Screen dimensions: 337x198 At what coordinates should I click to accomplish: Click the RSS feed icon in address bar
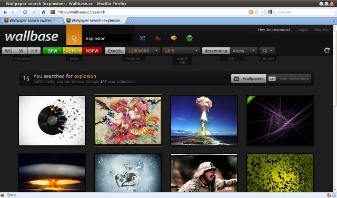tap(251, 12)
